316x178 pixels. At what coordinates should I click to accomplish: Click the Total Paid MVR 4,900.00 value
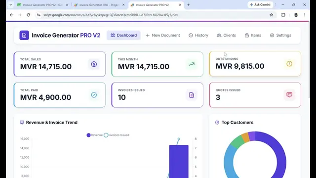(x=45, y=97)
